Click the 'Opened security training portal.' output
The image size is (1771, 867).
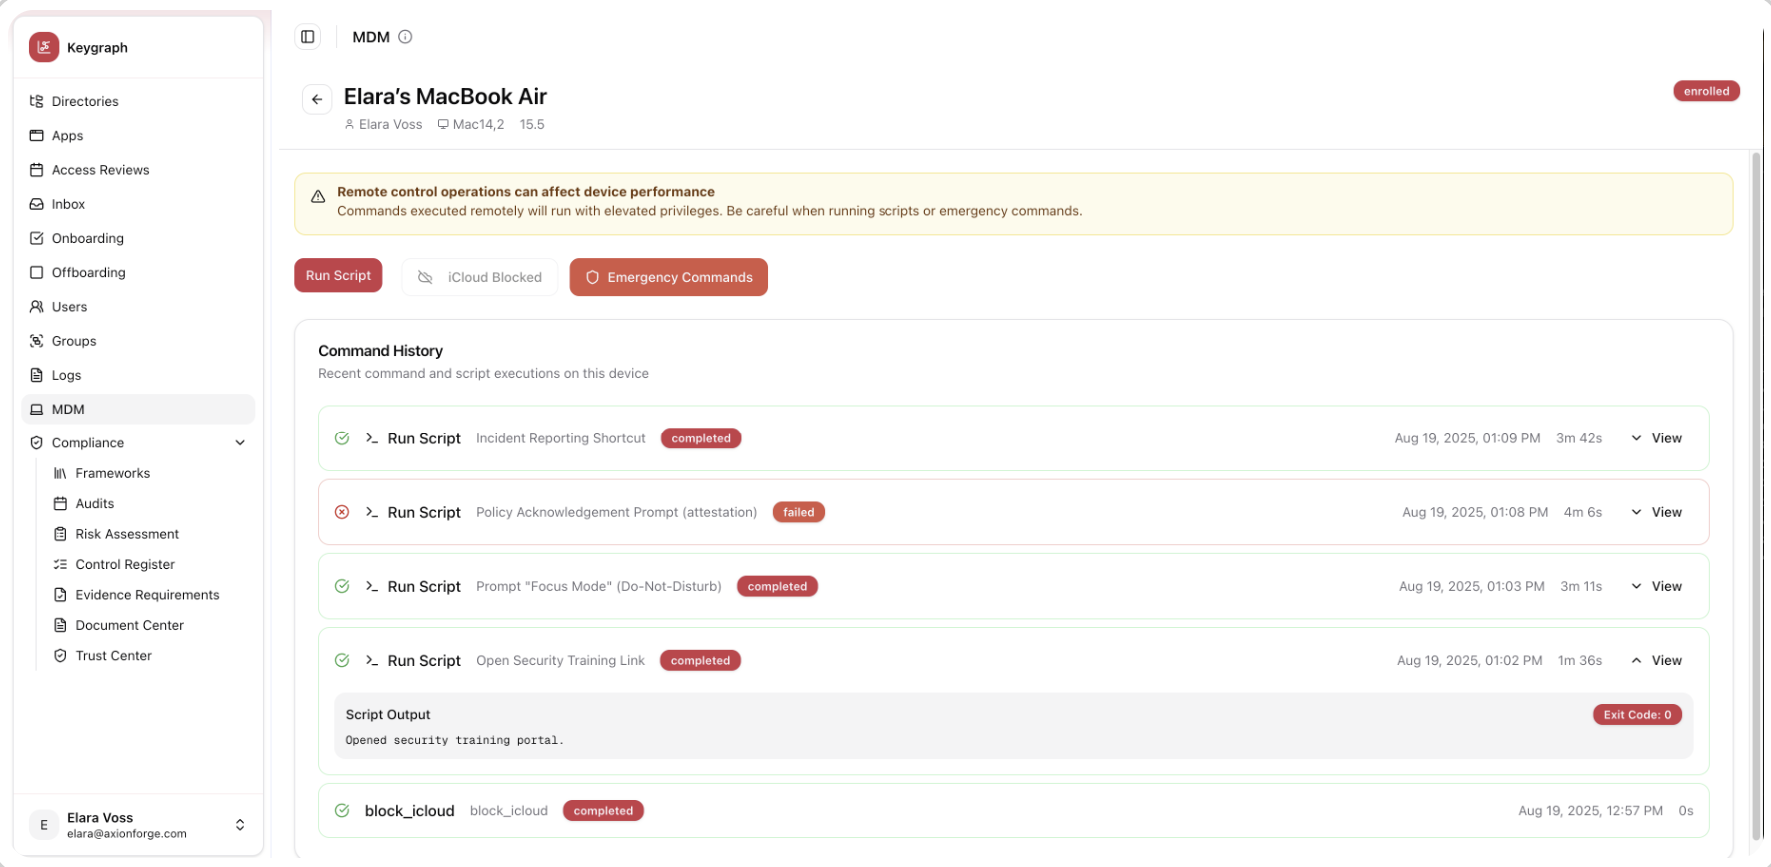(x=455, y=740)
